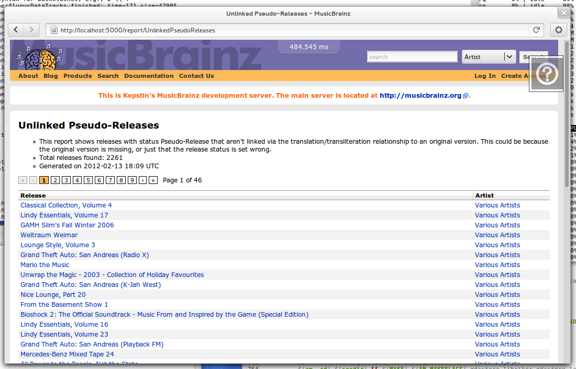
Task: Open Various Artists for Mario the Music row
Action: pyautogui.click(x=497, y=265)
